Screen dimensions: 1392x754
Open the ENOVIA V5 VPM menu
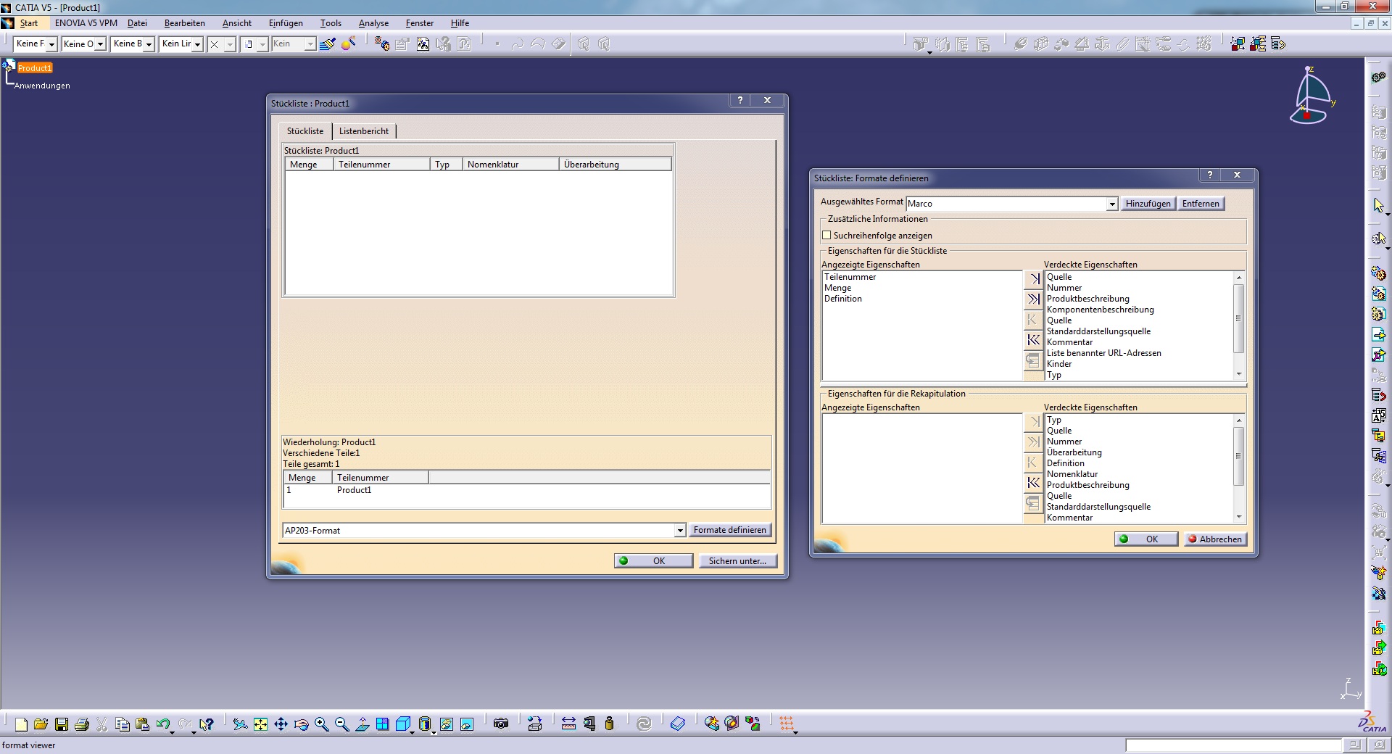click(86, 23)
